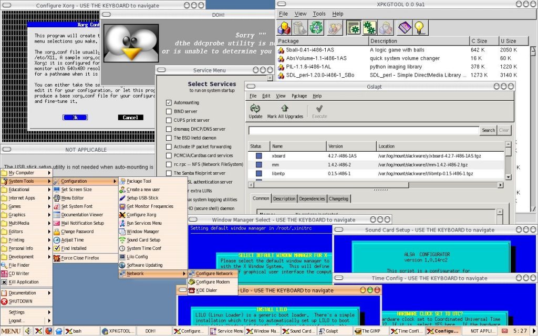Click the Search button in Gslapt
The image size is (538, 336).
[488, 130]
